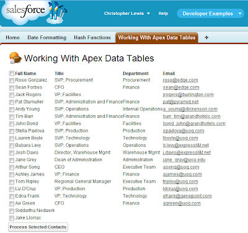The height and width of the screenshot is (233, 248).
Task: Click the Full Name column header
Action: 25,73
